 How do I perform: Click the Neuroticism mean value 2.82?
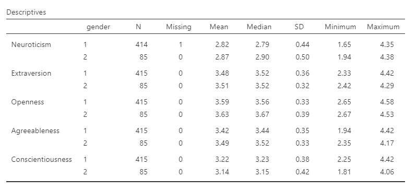(x=222, y=44)
